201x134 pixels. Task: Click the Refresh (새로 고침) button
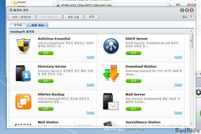(73, 17)
